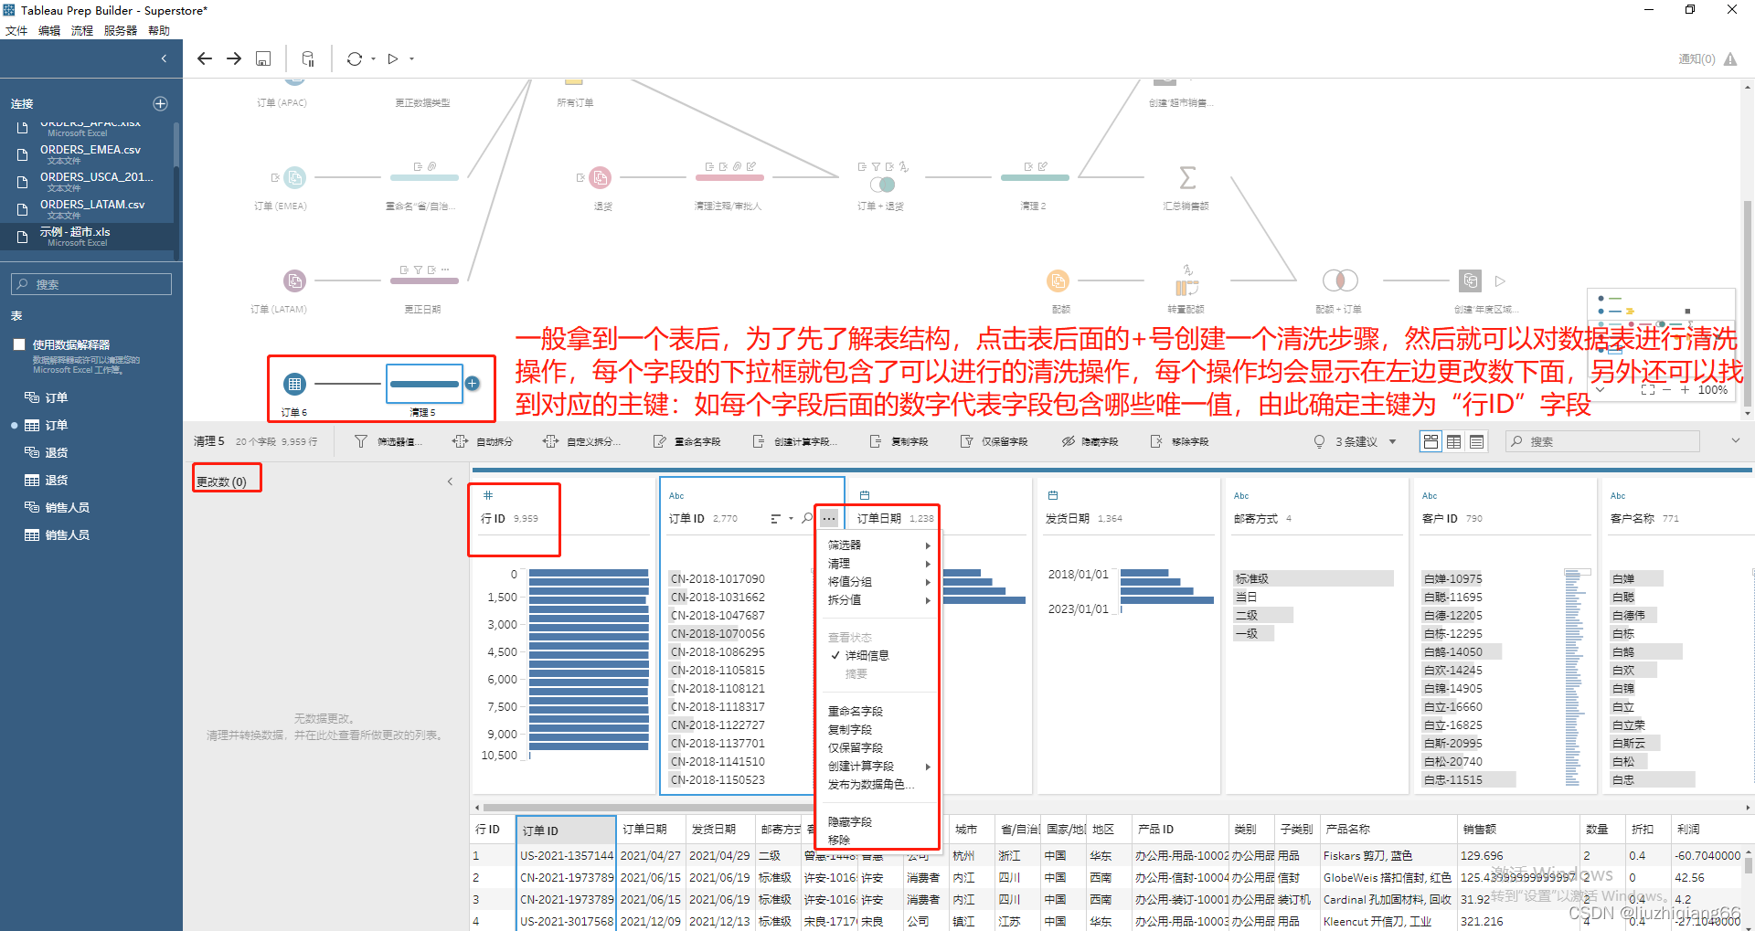Click the pause data updates cylinder icon
1755x931 pixels.
coord(308,58)
